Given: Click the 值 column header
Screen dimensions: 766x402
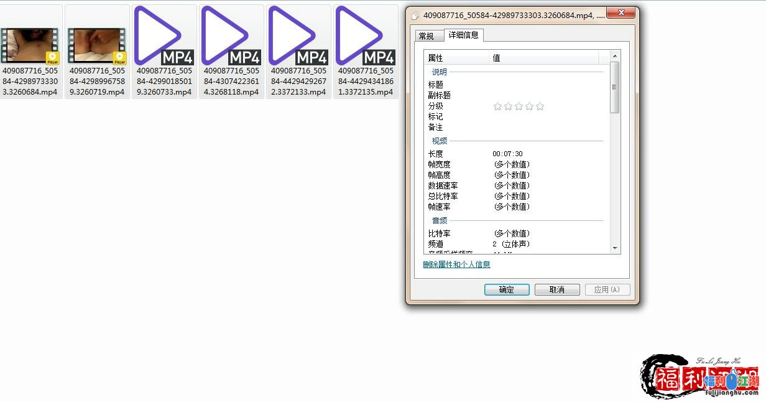Looking at the screenshot, I should pyautogui.click(x=543, y=58).
